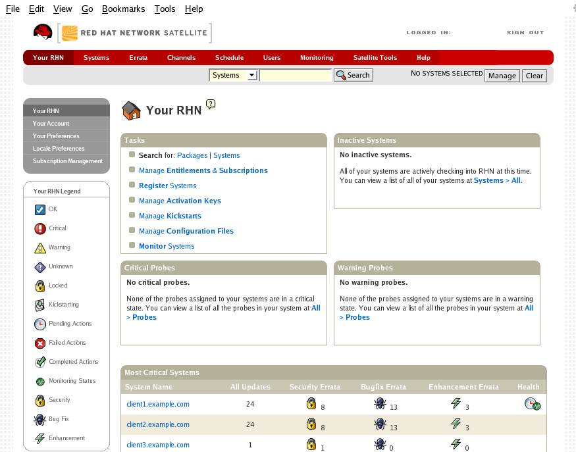Click client1 bugfix errata bug icon

380,403
